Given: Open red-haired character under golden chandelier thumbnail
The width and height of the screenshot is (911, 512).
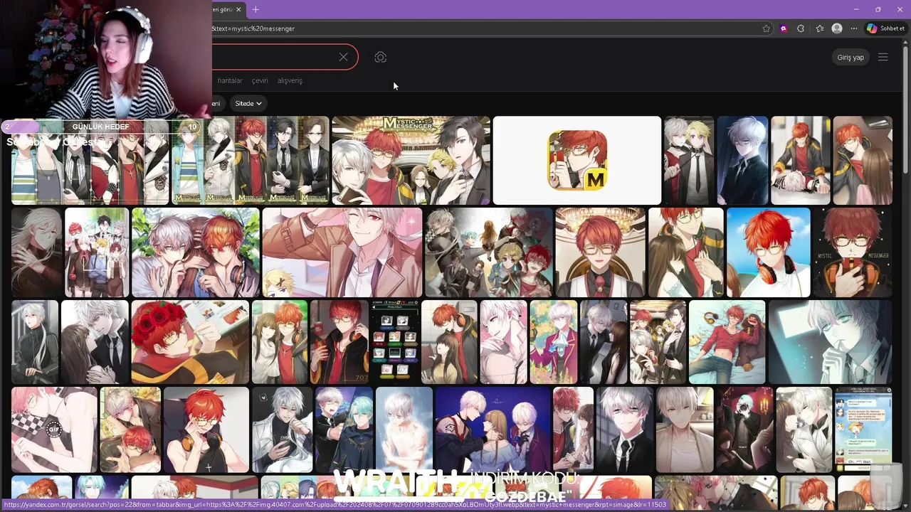Looking at the screenshot, I should (x=600, y=252).
